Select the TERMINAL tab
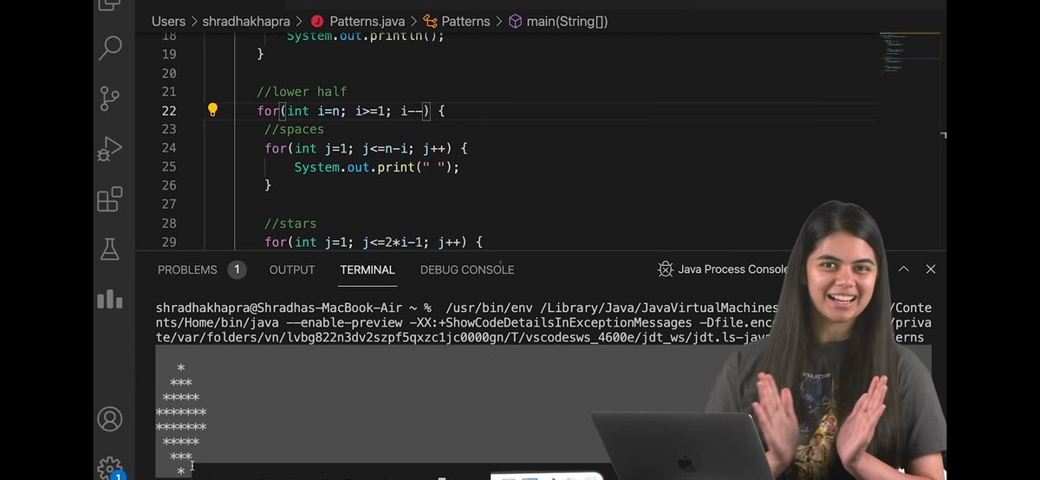This screenshot has height=480, width=1040. tap(367, 269)
